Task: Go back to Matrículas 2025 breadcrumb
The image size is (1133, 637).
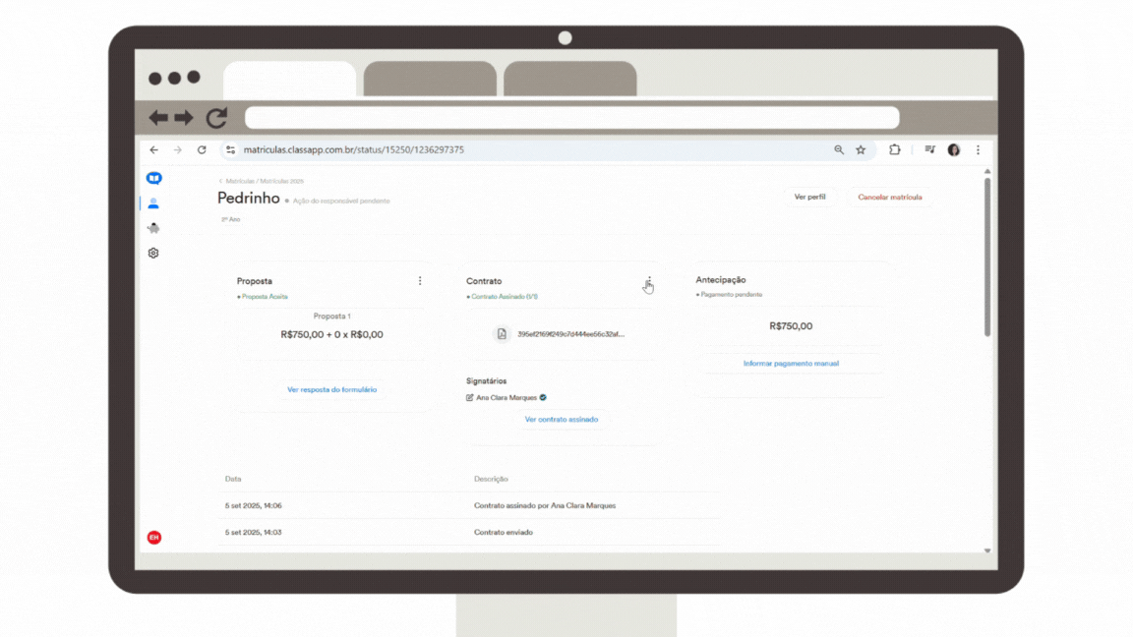Action: [x=282, y=181]
